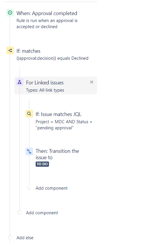Add component inside the Linked issues branch

point(52,188)
